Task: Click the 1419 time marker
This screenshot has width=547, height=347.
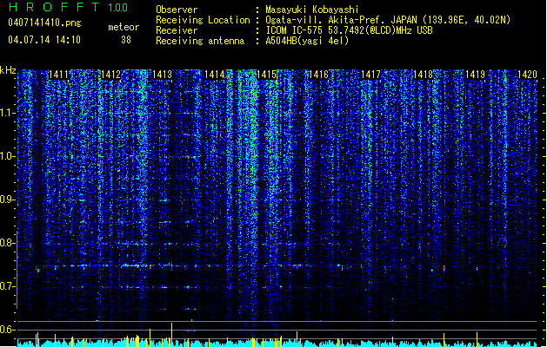Action: (x=475, y=75)
